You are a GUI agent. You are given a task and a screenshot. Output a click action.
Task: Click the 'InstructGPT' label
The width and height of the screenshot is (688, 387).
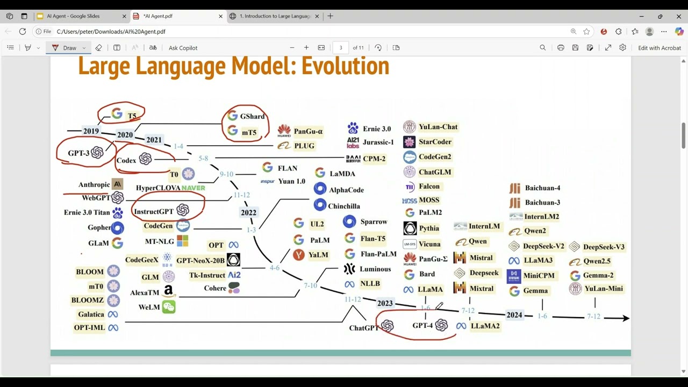pos(154,211)
